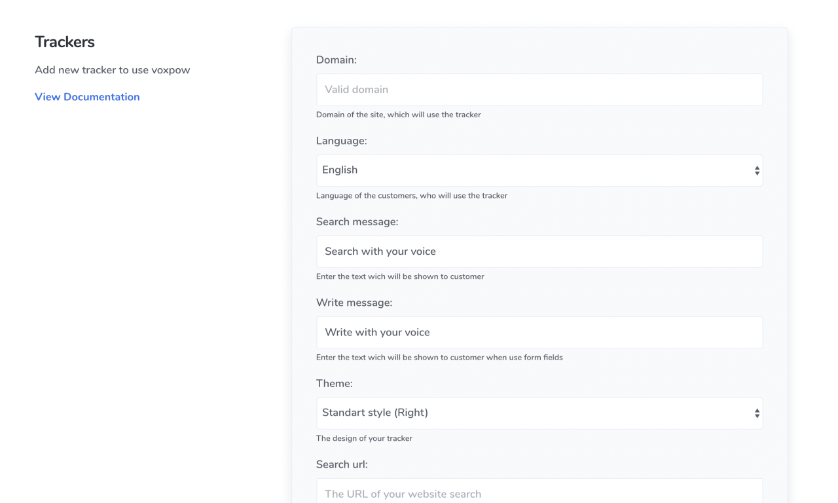
Task: Click the Search url input field
Action: tap(539, 493)
